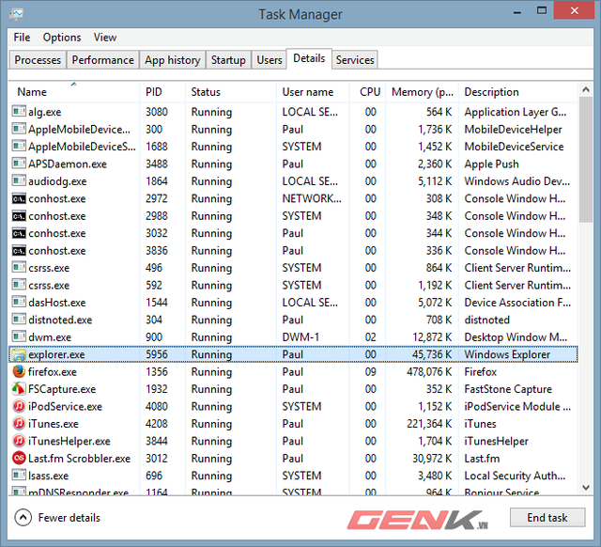Select the AppleMobileDevice... row with PID 300

293,129
